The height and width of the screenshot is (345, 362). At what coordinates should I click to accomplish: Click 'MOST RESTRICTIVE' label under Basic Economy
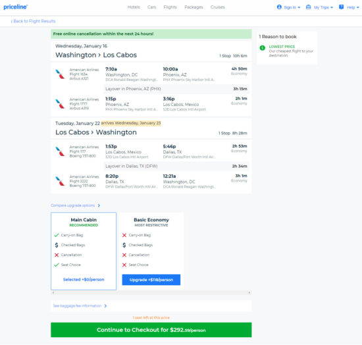pyautogui.click(x=151, y=225)
